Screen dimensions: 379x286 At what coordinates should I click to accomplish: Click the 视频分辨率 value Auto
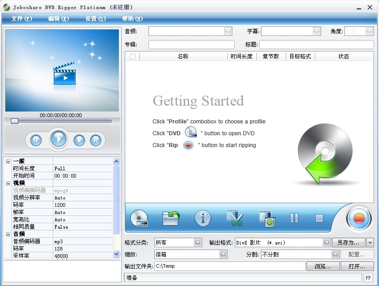coord(83,198)
